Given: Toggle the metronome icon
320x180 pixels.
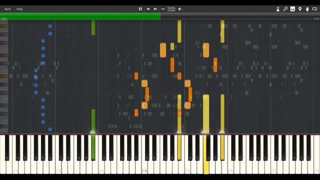Looking at the screenshot, I should tap(278, 9).
